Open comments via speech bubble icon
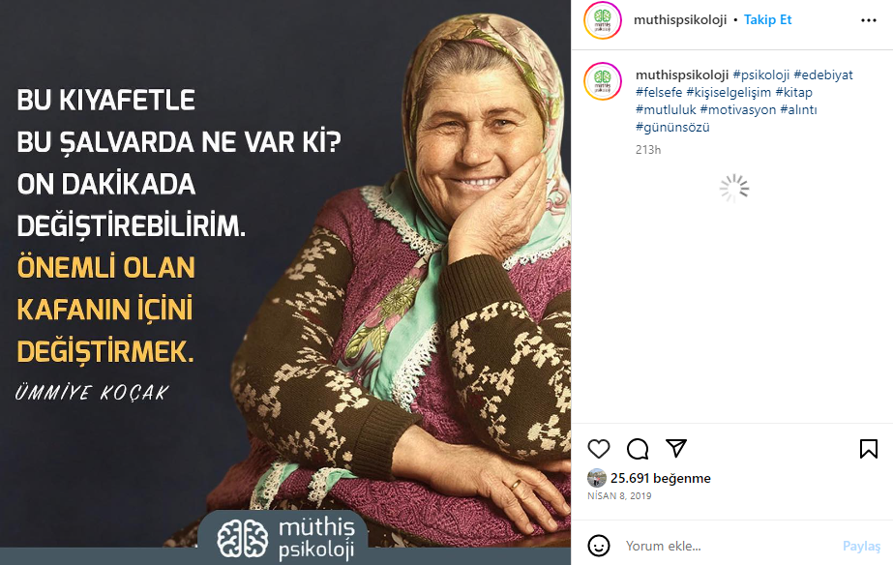893x565 pixels. pos(638,449)
